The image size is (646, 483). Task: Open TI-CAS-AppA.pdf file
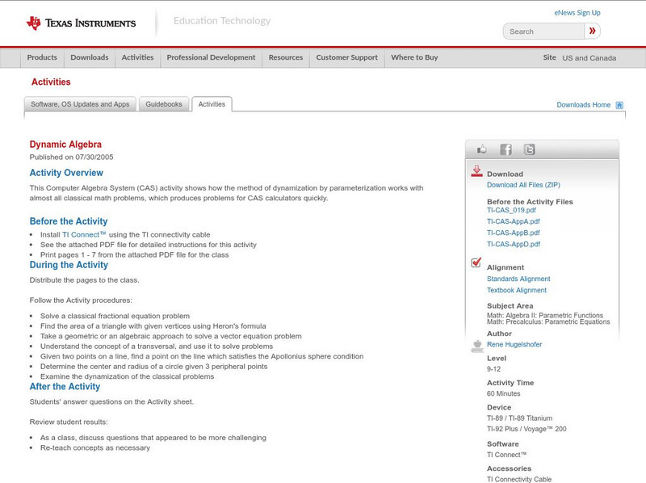click(514, 221)
